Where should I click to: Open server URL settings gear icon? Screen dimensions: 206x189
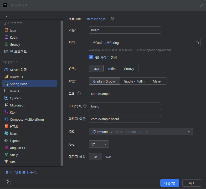click(112, 19)
